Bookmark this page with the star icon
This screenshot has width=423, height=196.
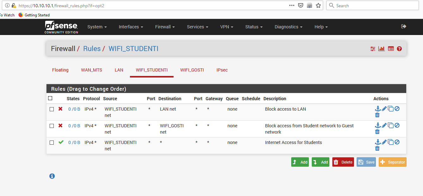[x=318, y=6]
